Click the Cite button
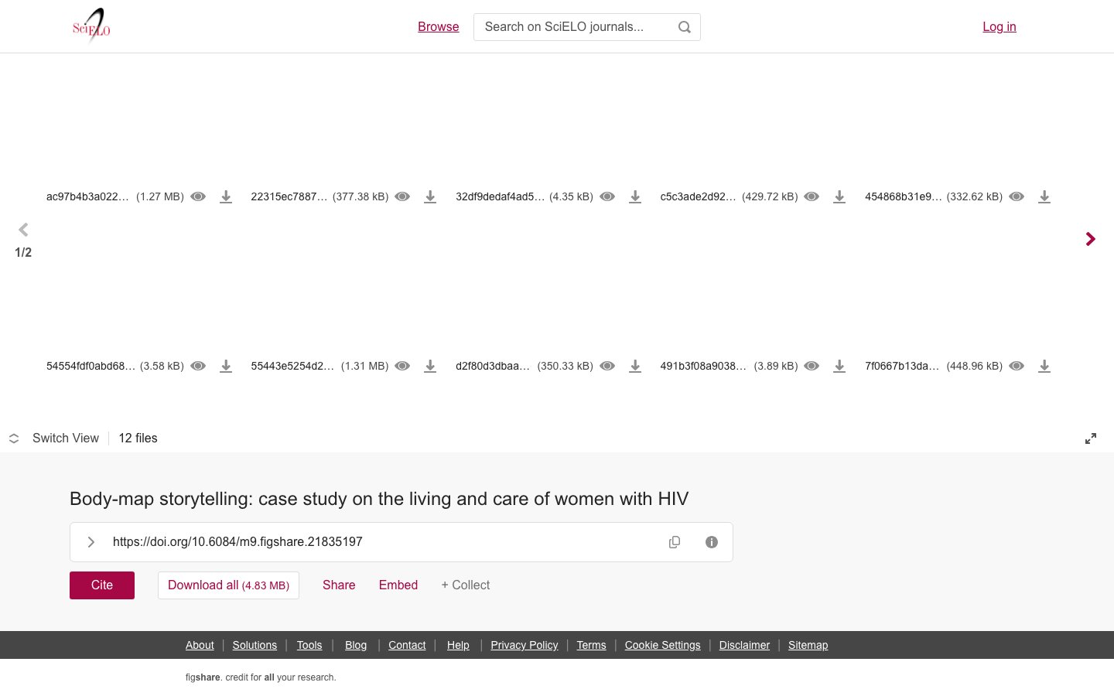Screen dimensions: 1114x696 102,585
